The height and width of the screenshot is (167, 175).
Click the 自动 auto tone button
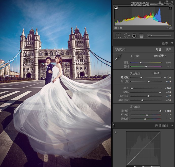[x=156, y=73]
